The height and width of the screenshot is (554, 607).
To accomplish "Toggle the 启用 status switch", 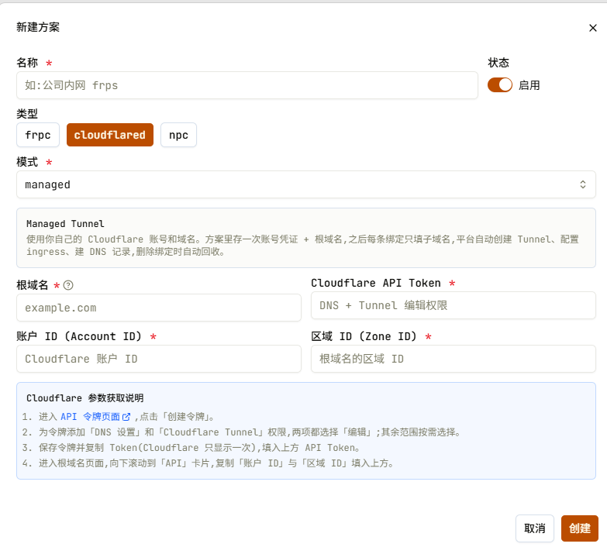I will coord(500,84).
